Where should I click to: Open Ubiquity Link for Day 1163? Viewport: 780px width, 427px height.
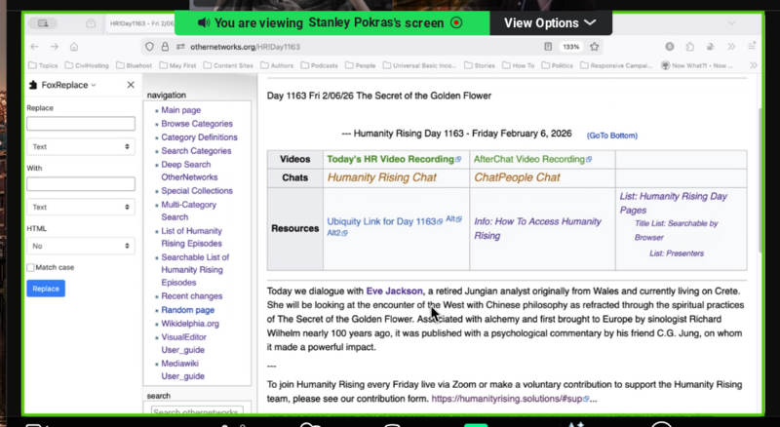coord(384,221)
